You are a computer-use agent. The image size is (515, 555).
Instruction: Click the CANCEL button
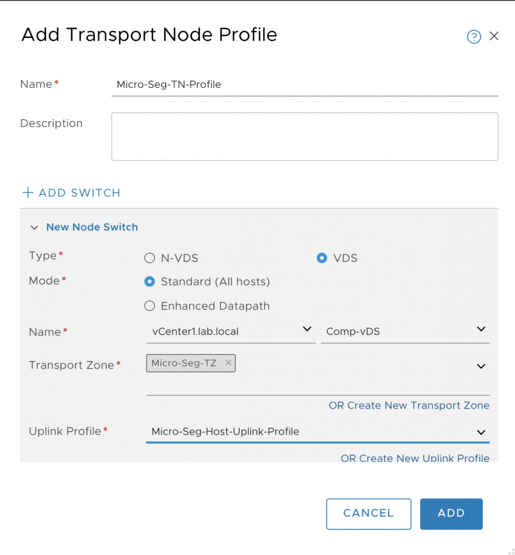pyautogui.click(x=369, y=514)
